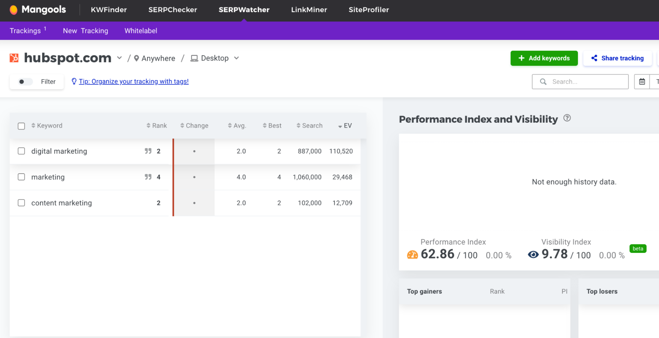Click the Performance Index and Visibility heading
Image resolution: width=659 pixels, height=338 pixels.
pyautogui.click(x=478, y=119)
